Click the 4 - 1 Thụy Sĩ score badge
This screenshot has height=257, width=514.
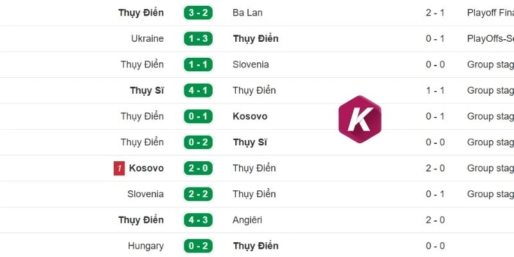[198, 91]
